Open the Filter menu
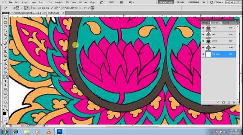 [50, 2]
